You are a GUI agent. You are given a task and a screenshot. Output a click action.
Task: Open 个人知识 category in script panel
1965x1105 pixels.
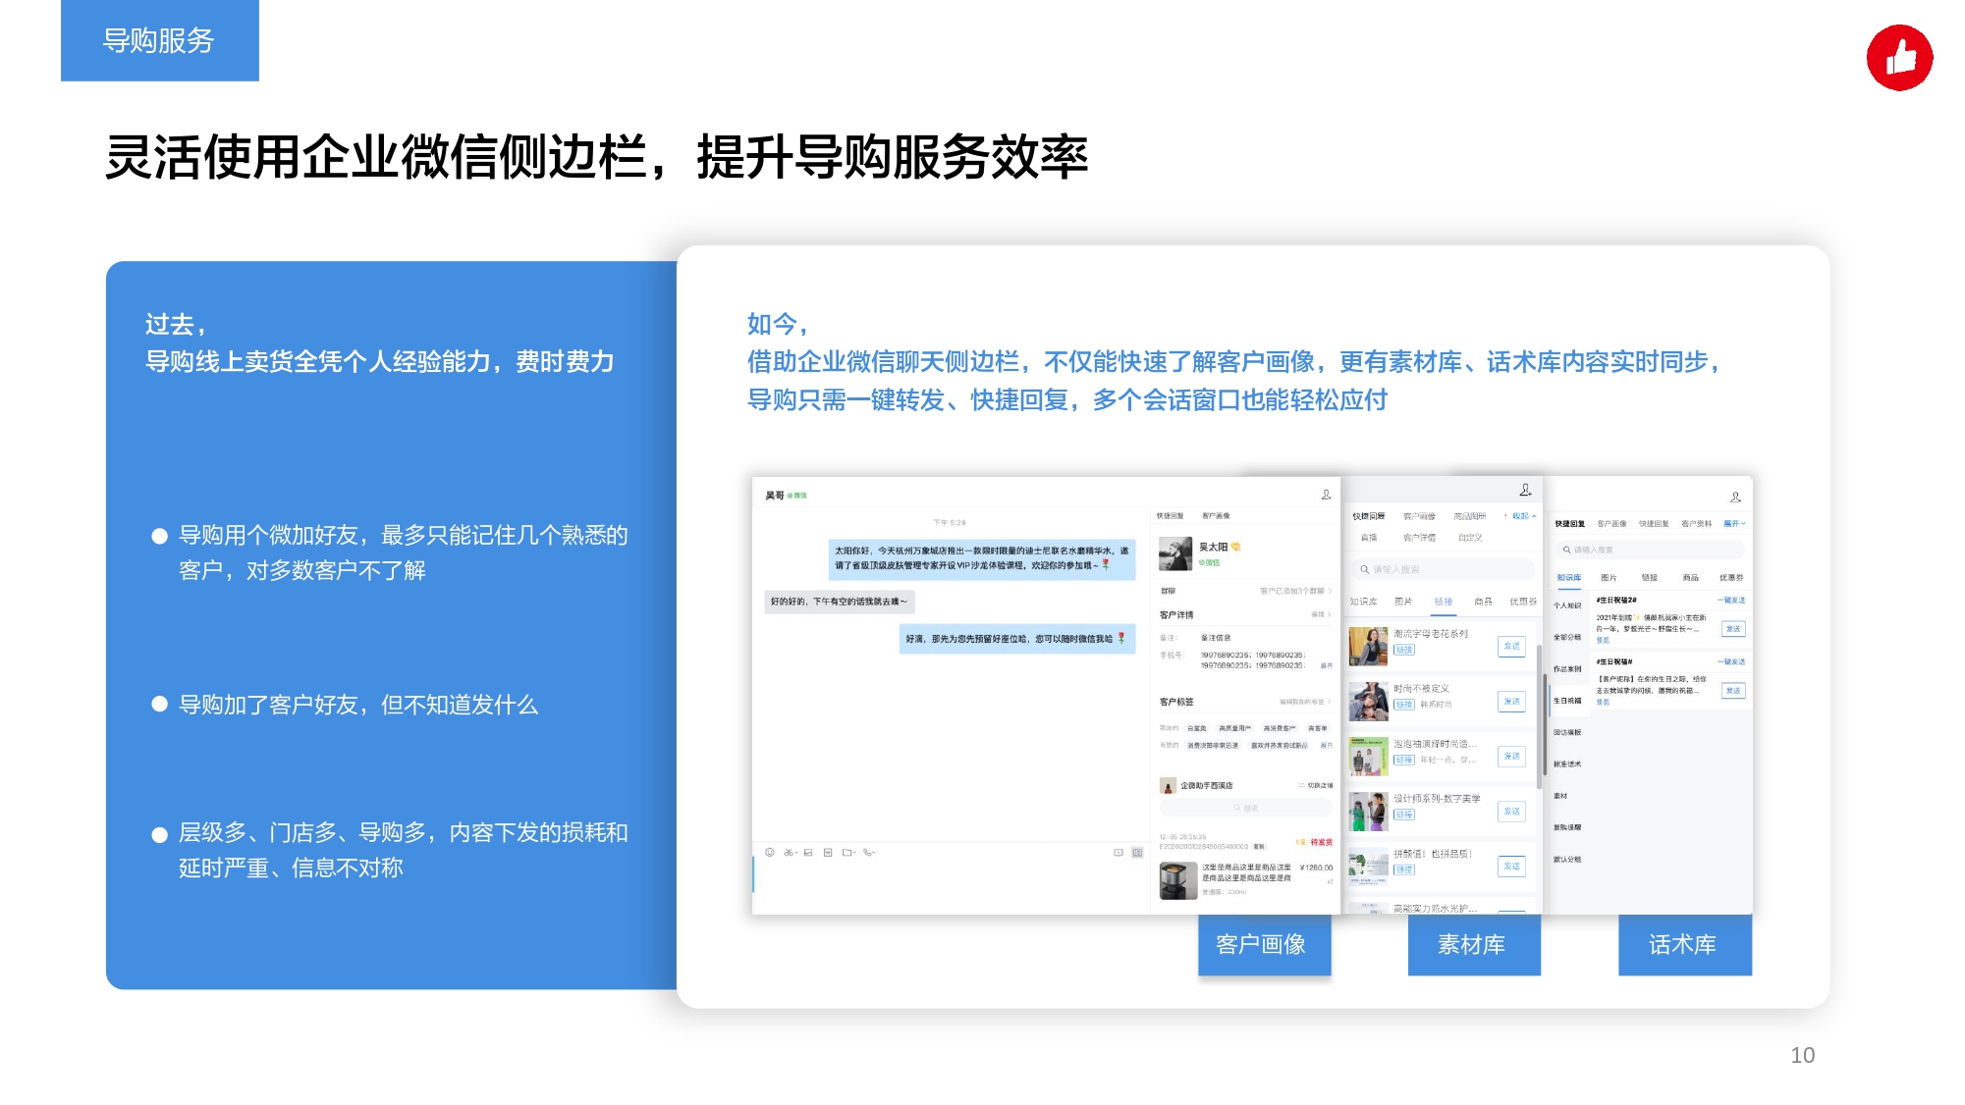point(1567,605)
